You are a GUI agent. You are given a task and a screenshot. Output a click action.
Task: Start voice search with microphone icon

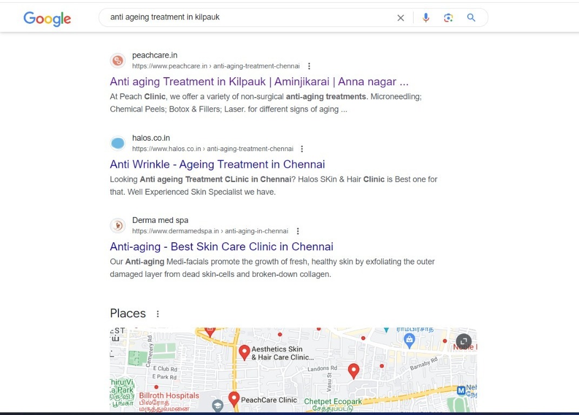pyautogui.click(x=426, y=17)
